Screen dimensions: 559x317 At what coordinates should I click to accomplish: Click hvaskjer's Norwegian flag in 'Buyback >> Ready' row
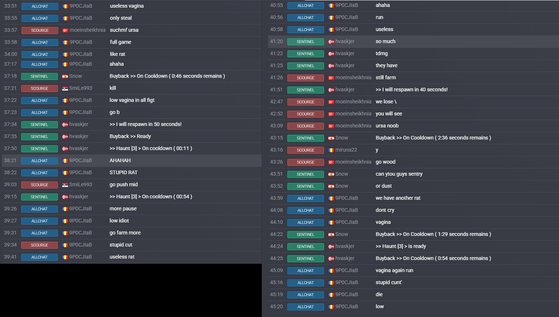tap(65, 137)
